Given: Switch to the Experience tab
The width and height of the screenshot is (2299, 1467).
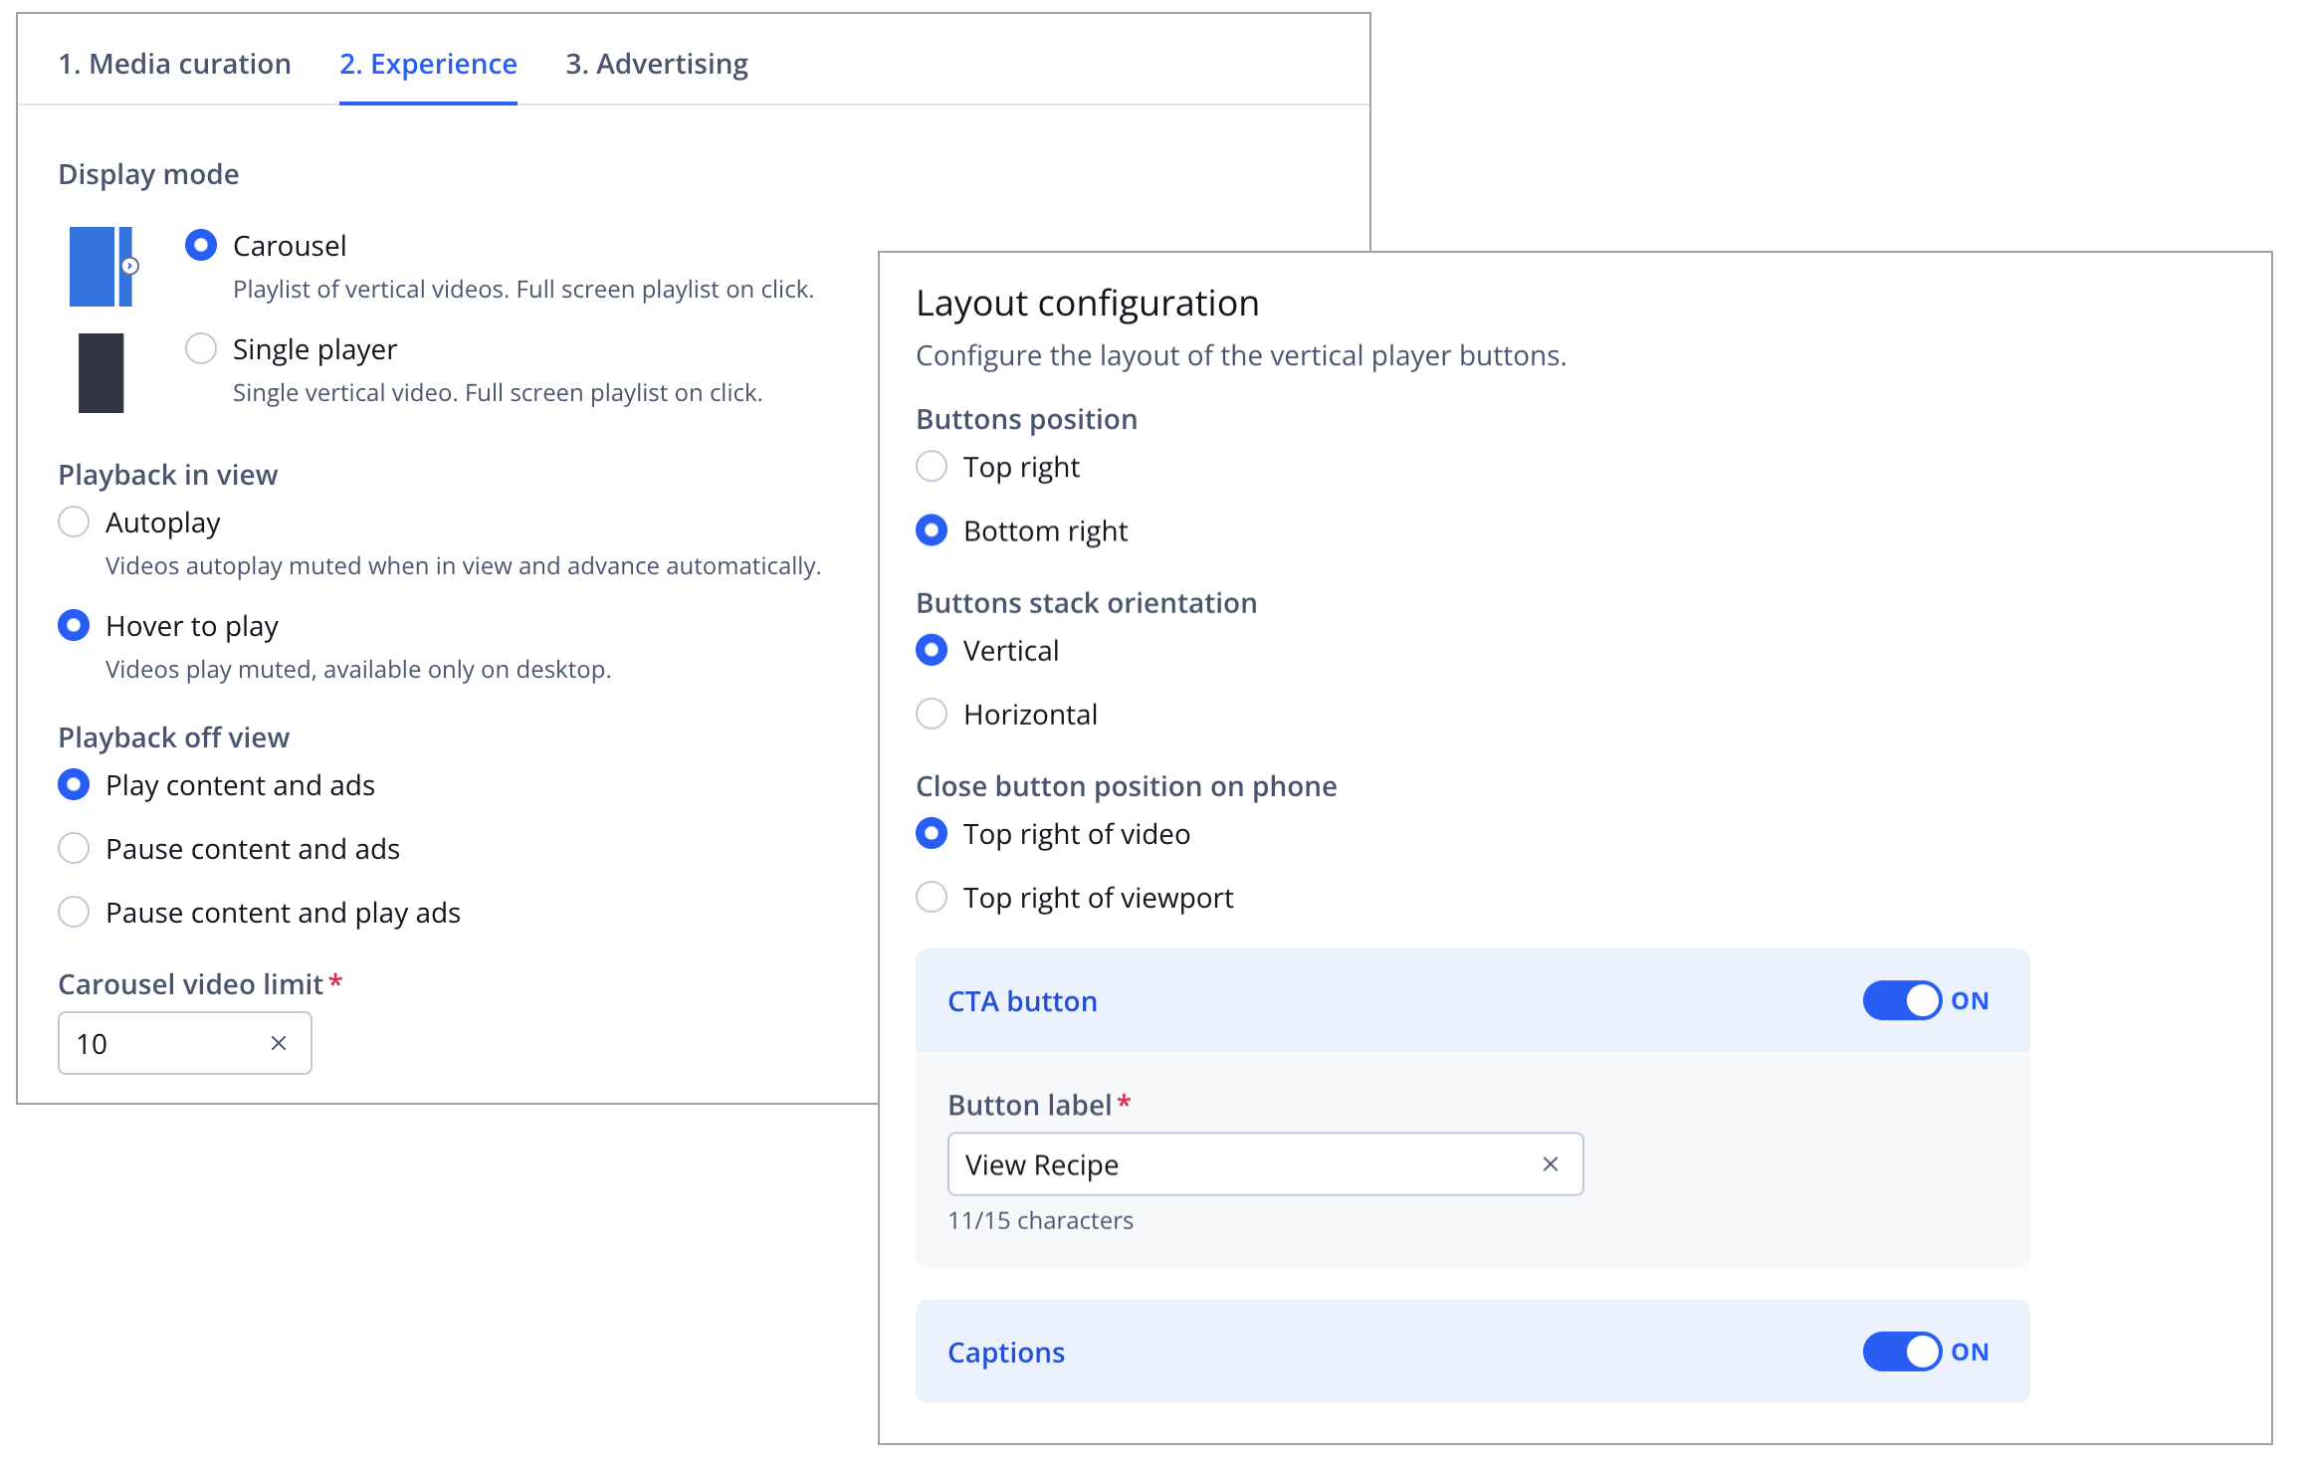Looking at the screenshot, I should point(428,63).
